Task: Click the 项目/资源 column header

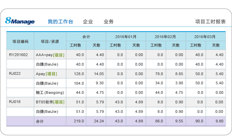Action: pyautogui.click(x=50, y=41)
